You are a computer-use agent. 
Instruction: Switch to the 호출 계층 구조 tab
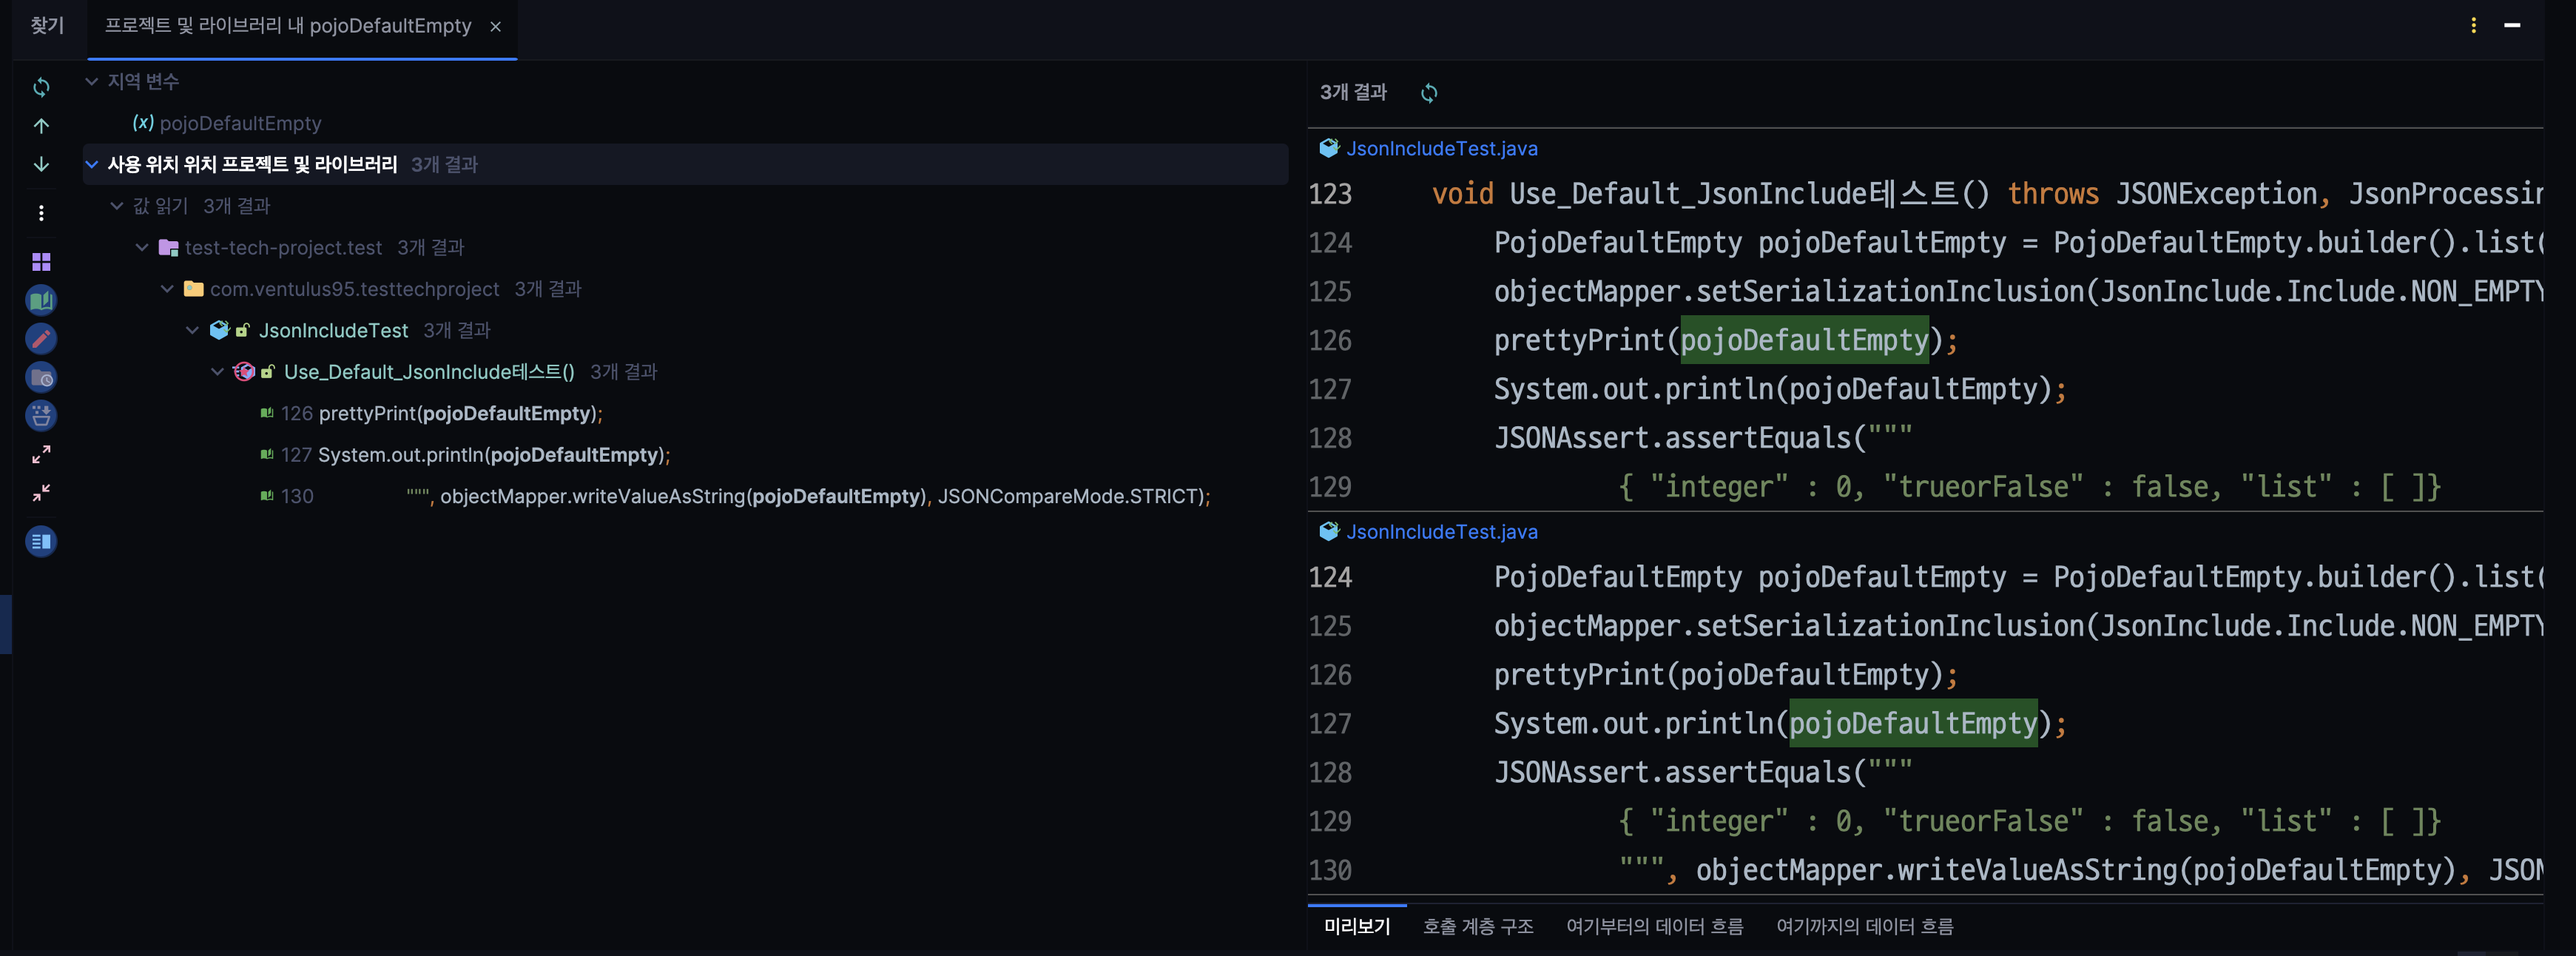[1477, 926]
